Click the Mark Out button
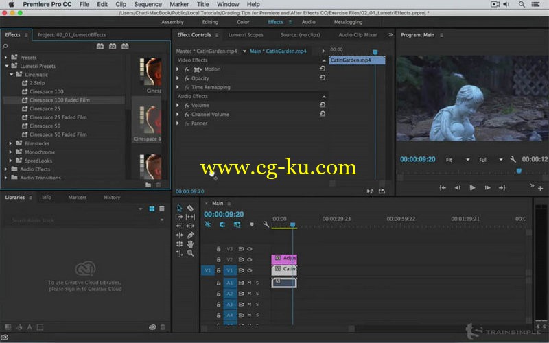 click(x=502, y=187)
